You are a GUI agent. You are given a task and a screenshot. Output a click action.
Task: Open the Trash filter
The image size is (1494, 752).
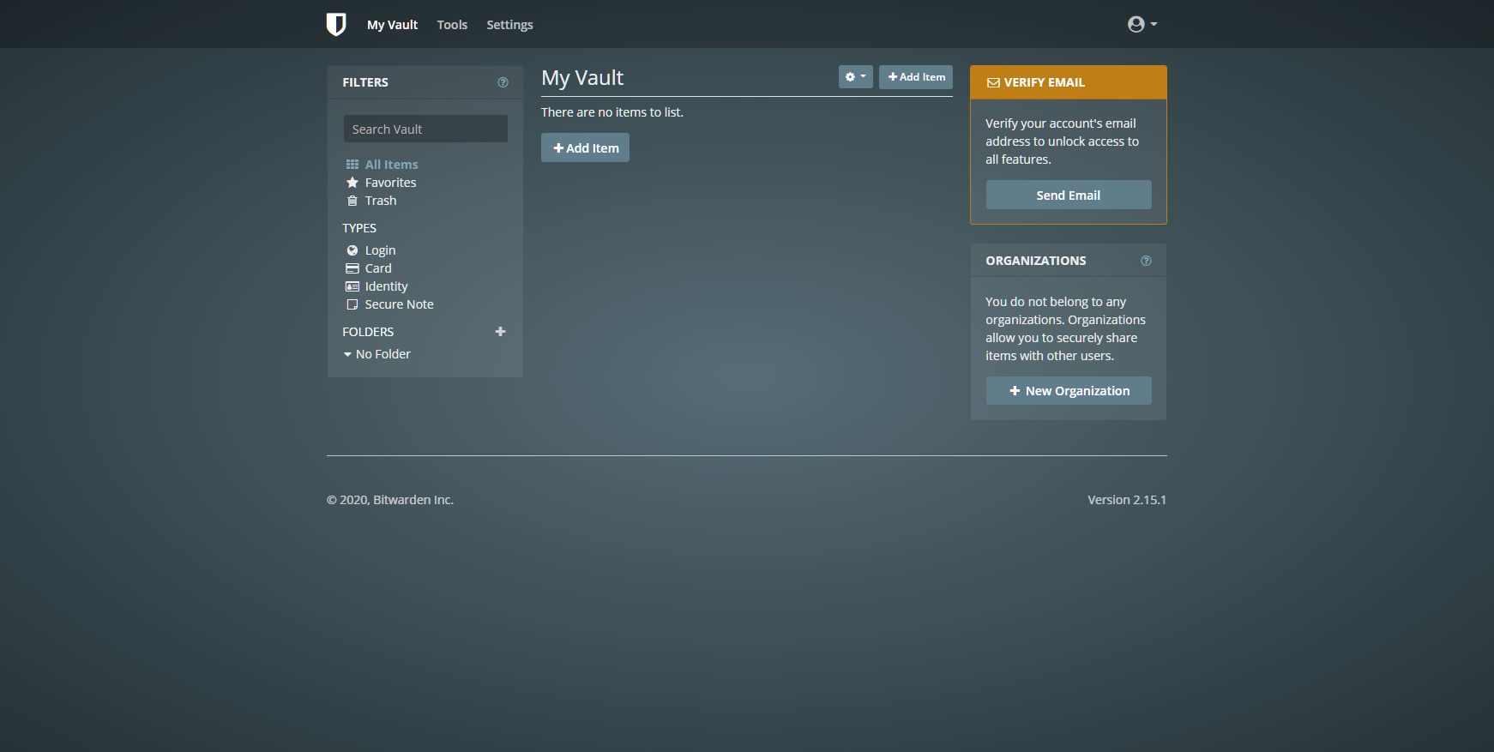click(x=380, y=201)
